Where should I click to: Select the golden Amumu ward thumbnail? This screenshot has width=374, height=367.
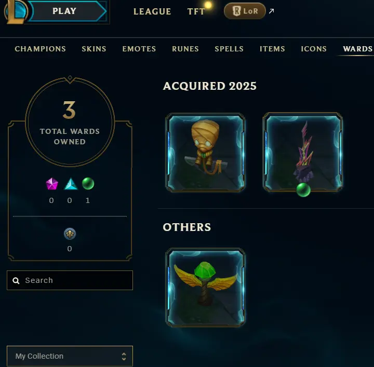(205, 153)
